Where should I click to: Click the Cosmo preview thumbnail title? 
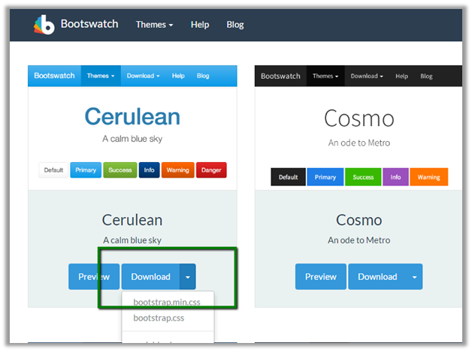(359, 119)
